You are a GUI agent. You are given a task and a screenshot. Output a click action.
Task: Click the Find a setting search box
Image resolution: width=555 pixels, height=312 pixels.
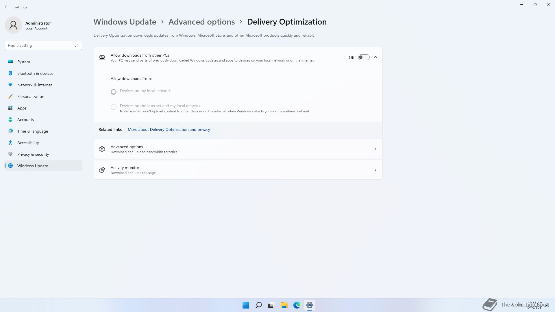43,45
